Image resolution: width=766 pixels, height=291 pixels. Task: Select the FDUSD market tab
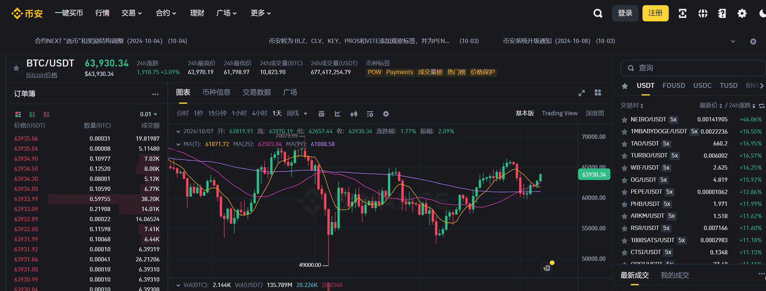coord(674,86)
